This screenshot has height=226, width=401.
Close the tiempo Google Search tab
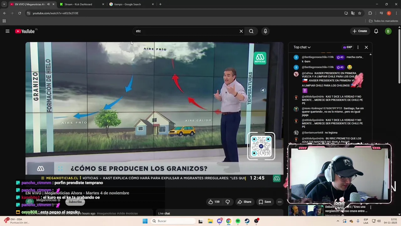(x=153, y=4)
